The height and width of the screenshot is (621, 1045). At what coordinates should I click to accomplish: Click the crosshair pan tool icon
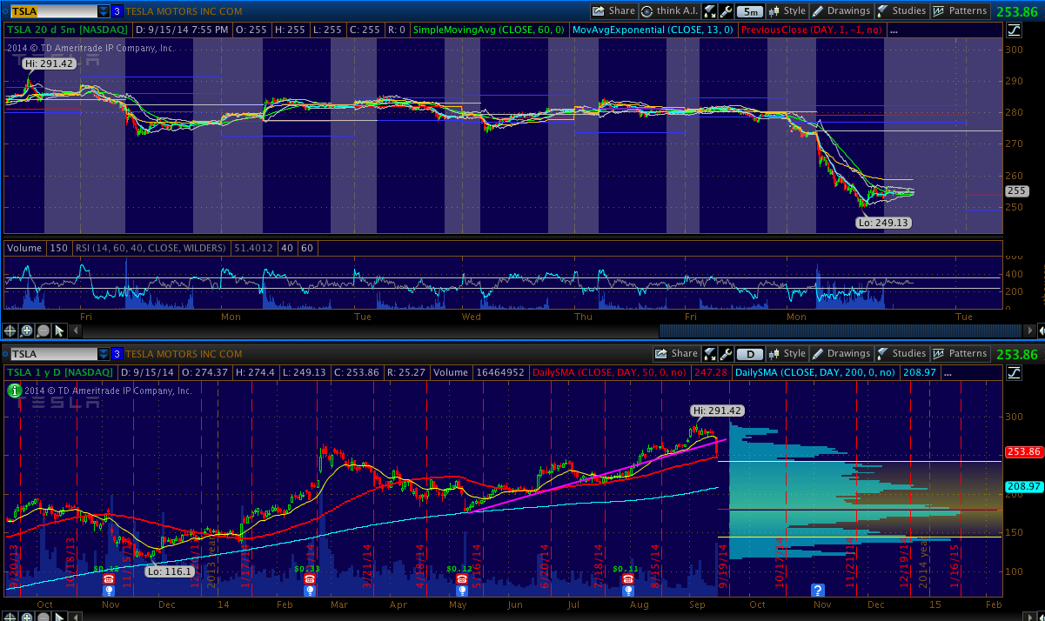point(11,331)
